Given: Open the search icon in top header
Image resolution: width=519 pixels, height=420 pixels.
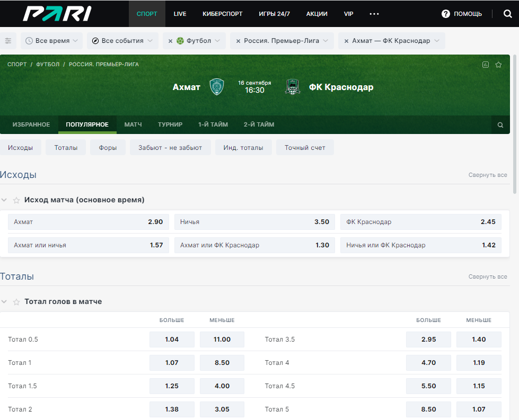Looking at the screenshot, I should [507, 14].
